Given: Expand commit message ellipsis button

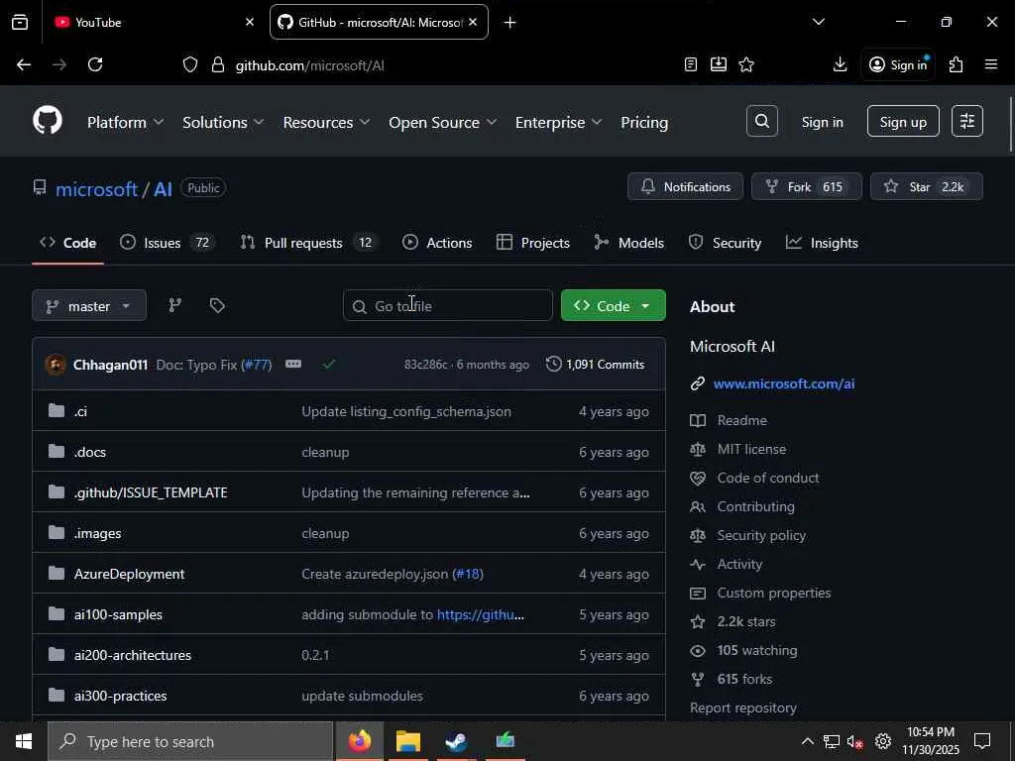Looking at the screenshot, I should tap(293, 365).
